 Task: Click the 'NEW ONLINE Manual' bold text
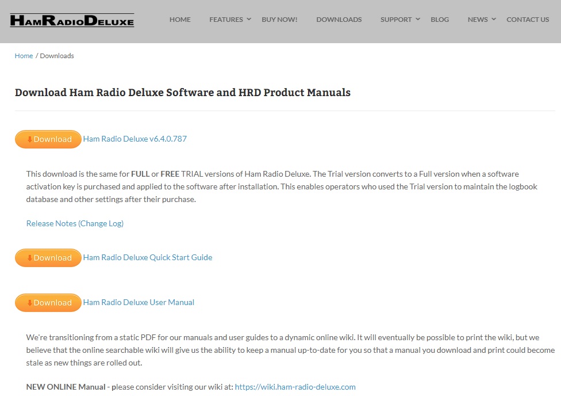66,387
